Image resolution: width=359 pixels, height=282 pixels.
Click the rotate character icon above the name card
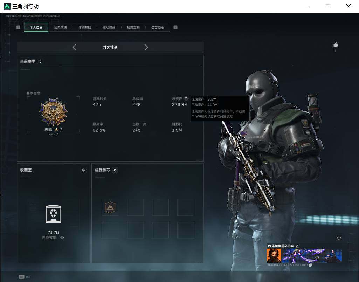[339, 238]
